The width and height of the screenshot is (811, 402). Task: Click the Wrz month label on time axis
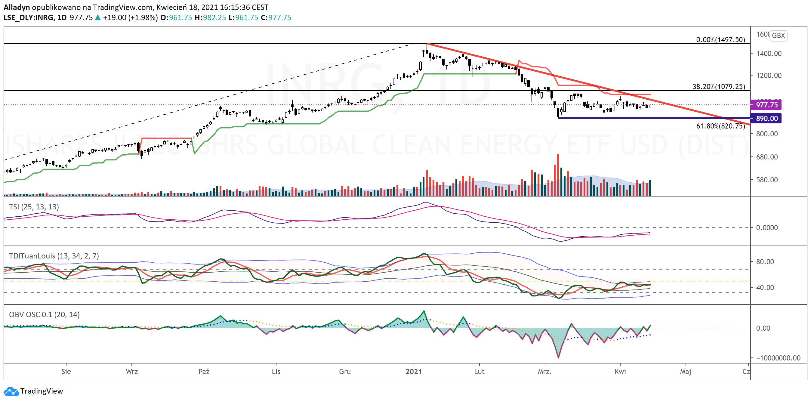click(131, 372)
